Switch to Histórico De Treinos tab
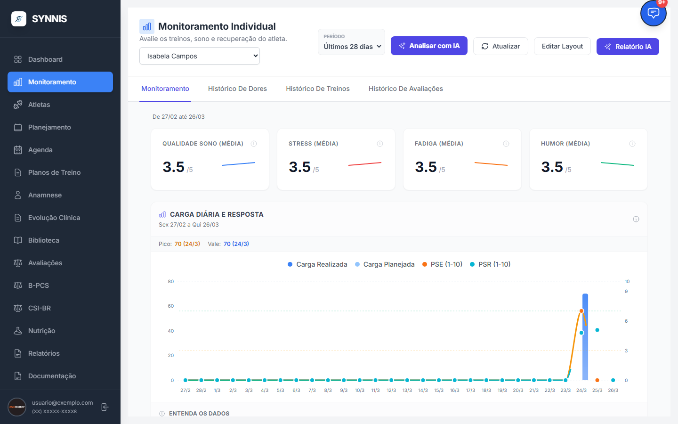Viewport: 678px width, 424px height. tap(318, 89)
